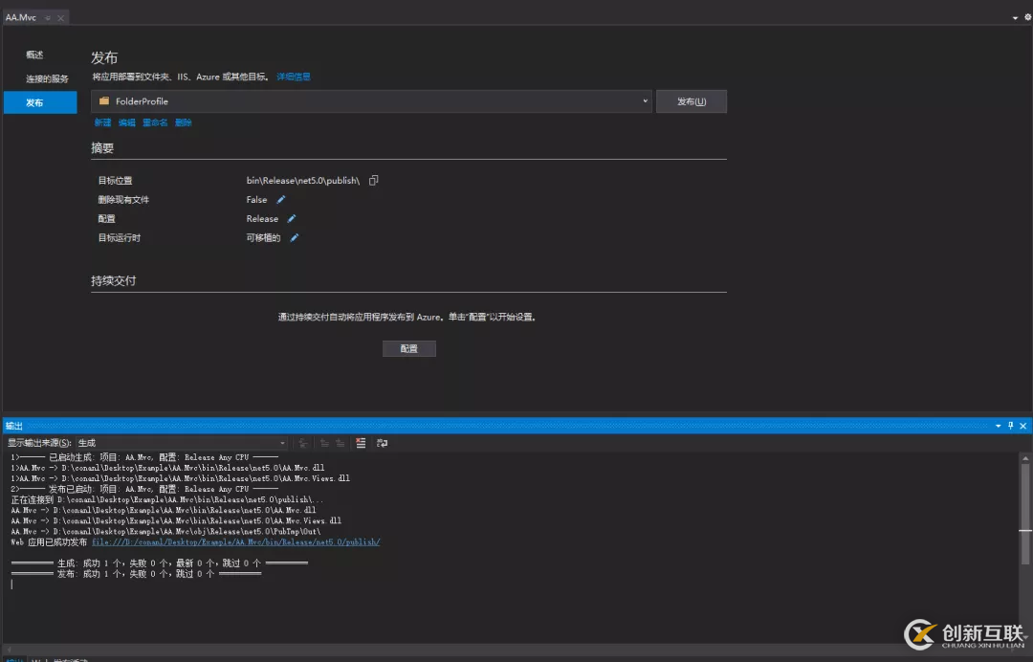Open the 概述 overview section

35,55
